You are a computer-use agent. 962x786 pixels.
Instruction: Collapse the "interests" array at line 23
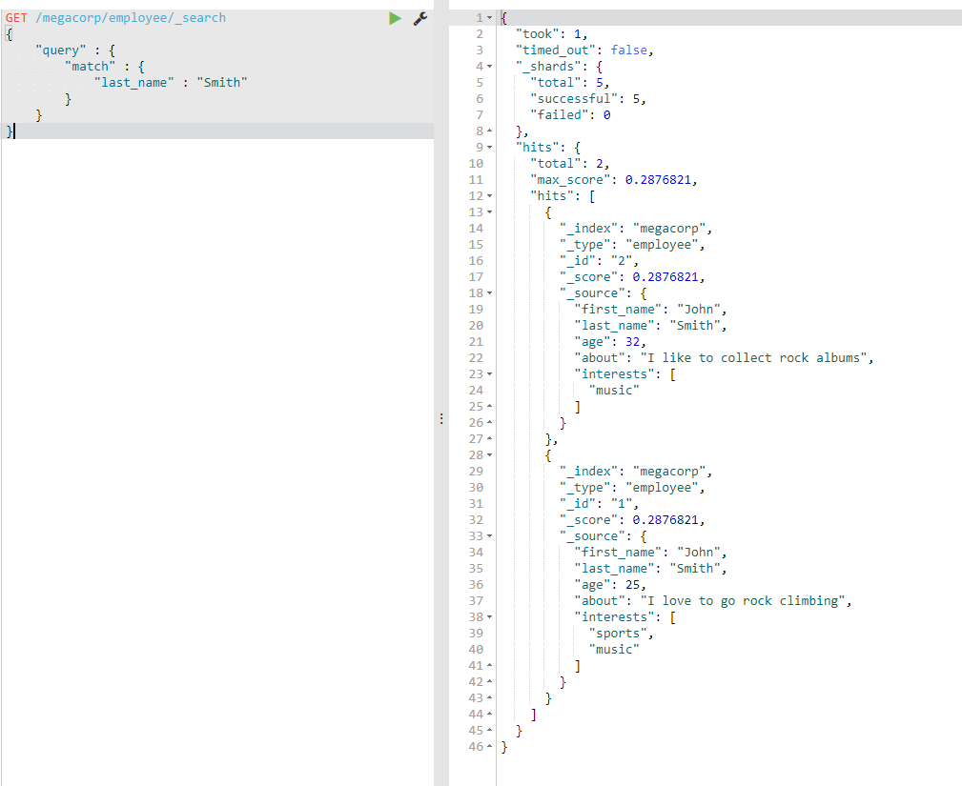pos(490,374)
